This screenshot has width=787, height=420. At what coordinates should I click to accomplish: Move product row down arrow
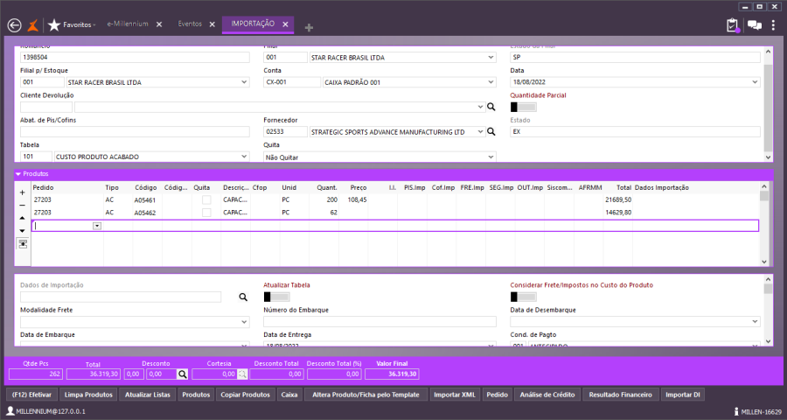coord(22,231)
